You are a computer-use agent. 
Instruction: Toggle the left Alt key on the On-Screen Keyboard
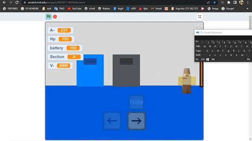point(213,59)
